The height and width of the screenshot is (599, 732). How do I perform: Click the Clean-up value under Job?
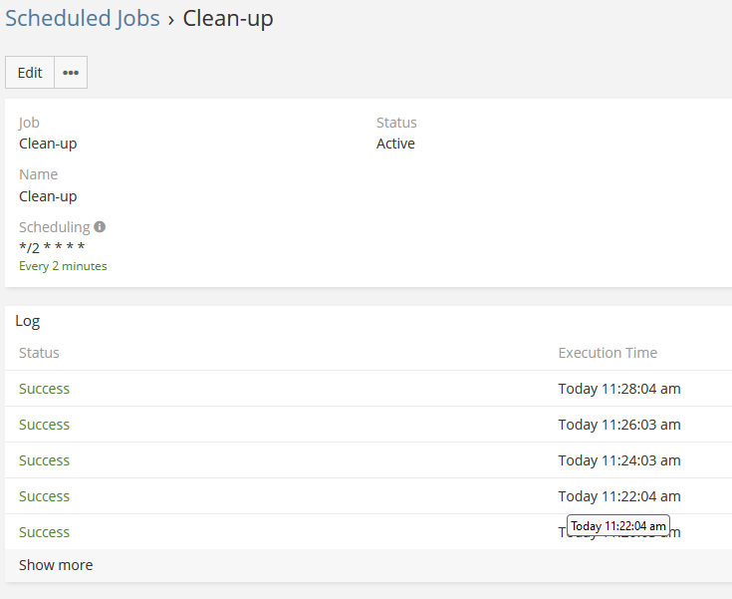point(48,144)
